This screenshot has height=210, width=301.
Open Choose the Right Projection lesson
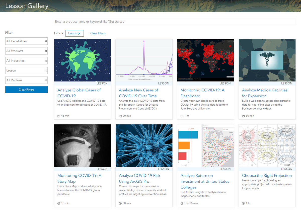pos(267,176)
